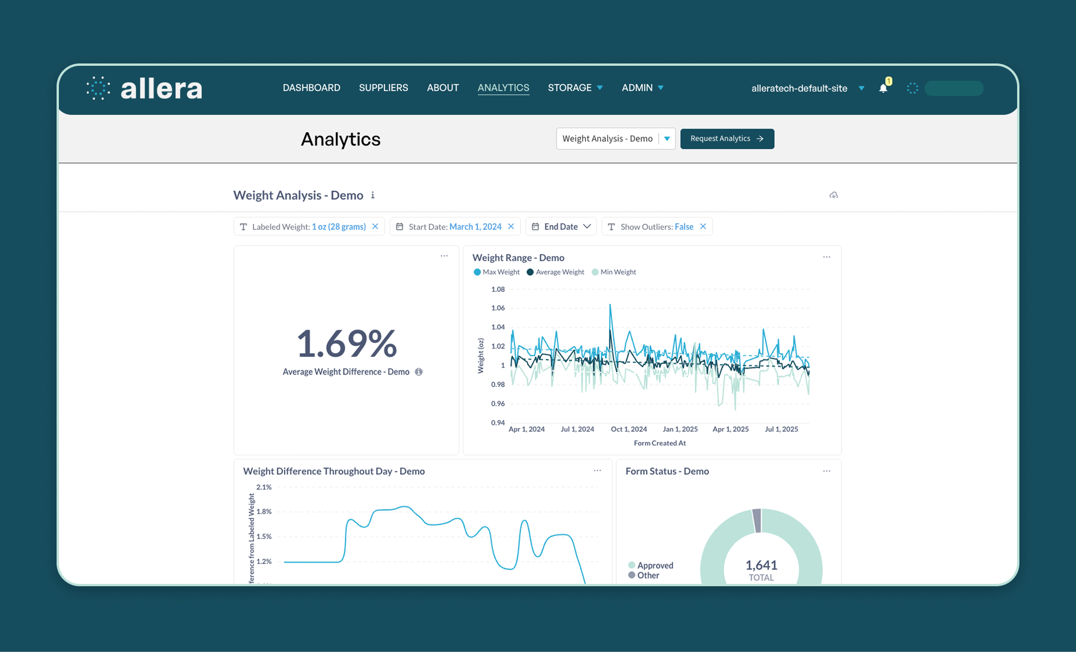
Task: Click the cloud download icon for the dashboard
Action: pos(834,195)
